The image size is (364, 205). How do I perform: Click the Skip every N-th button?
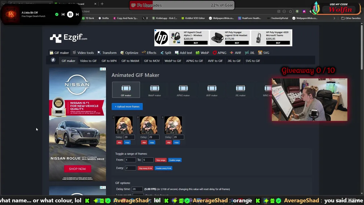pyautogui.click(x=145, y=168)
